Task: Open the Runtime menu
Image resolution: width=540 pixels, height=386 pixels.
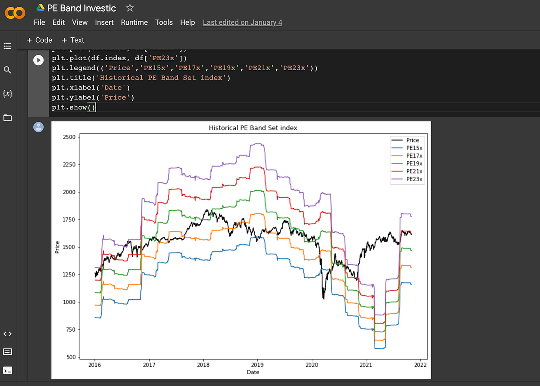Action: click(x=134, y=22)
